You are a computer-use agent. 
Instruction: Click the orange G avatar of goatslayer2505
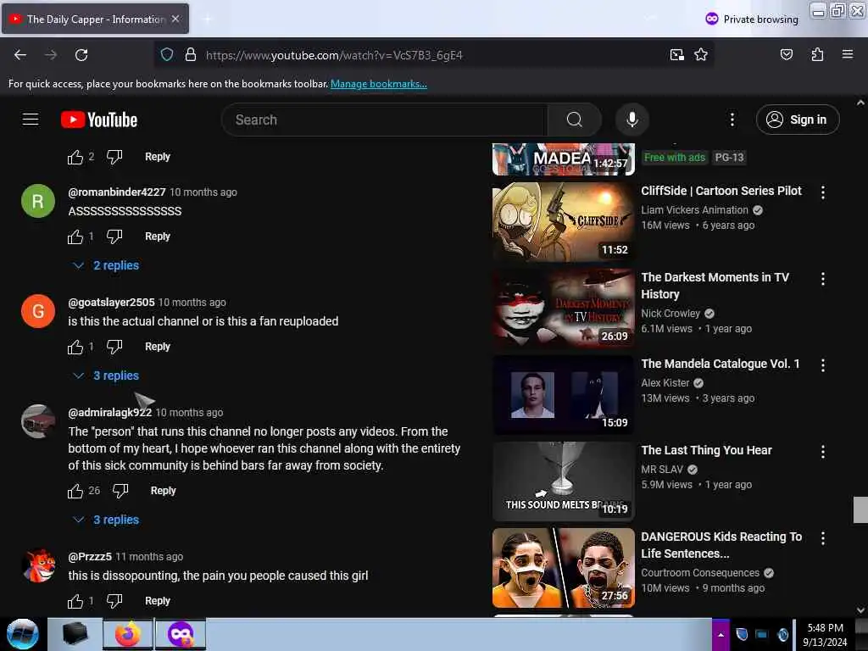[37, 311]
